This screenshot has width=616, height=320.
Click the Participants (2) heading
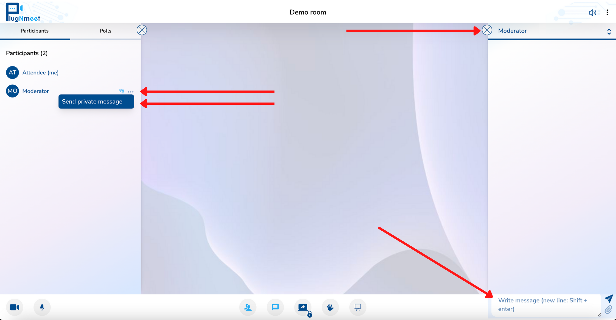tap(27, 53)
